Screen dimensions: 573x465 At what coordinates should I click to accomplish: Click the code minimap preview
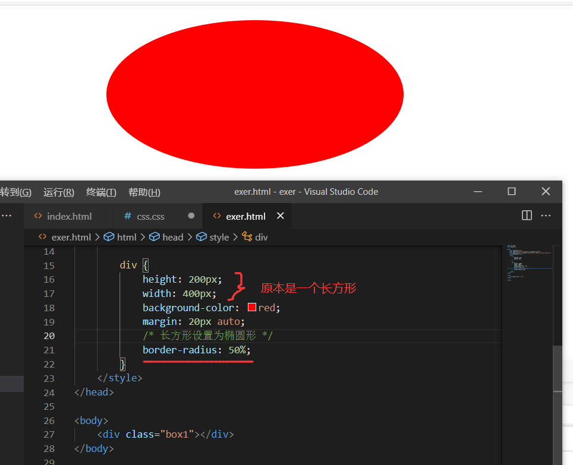pyautogui.click(x=529, y=263)
